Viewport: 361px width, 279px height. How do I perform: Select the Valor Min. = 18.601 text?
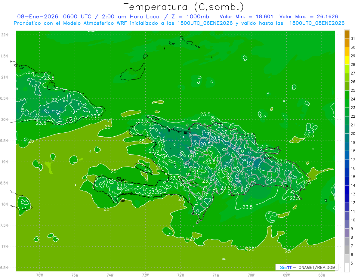(x=246, y=17)
